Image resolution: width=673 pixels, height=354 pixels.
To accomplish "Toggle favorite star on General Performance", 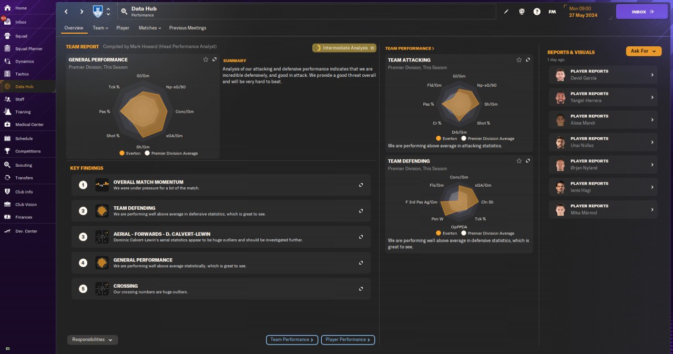I will 206,59.
